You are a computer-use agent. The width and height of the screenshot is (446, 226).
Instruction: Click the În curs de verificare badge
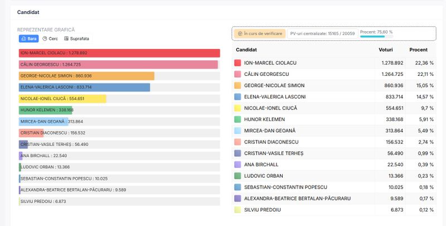260,34
